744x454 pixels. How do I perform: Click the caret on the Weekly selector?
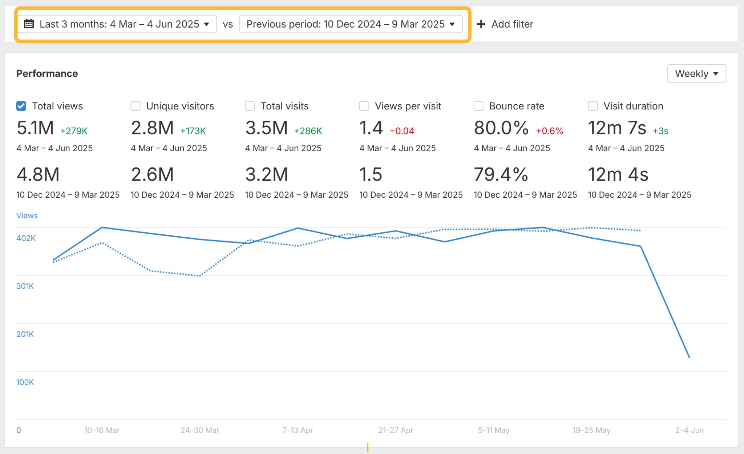point(716,73)
